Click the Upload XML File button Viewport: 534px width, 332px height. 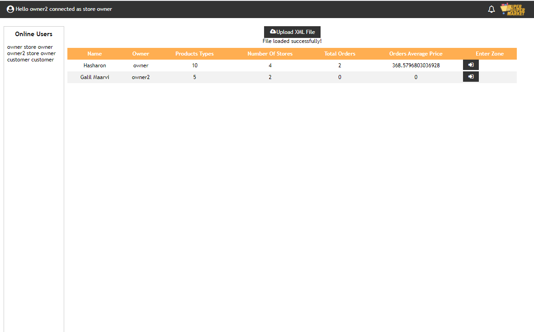292,32
